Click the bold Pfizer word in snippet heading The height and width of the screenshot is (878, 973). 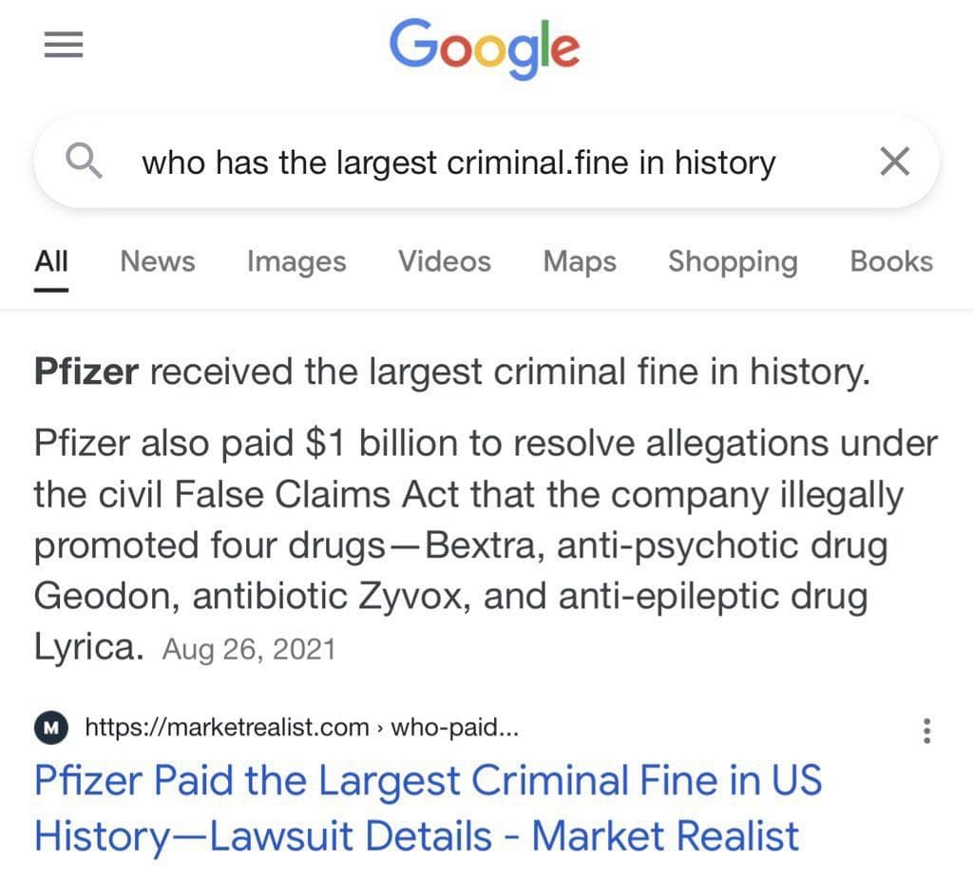tap(86, 372)
